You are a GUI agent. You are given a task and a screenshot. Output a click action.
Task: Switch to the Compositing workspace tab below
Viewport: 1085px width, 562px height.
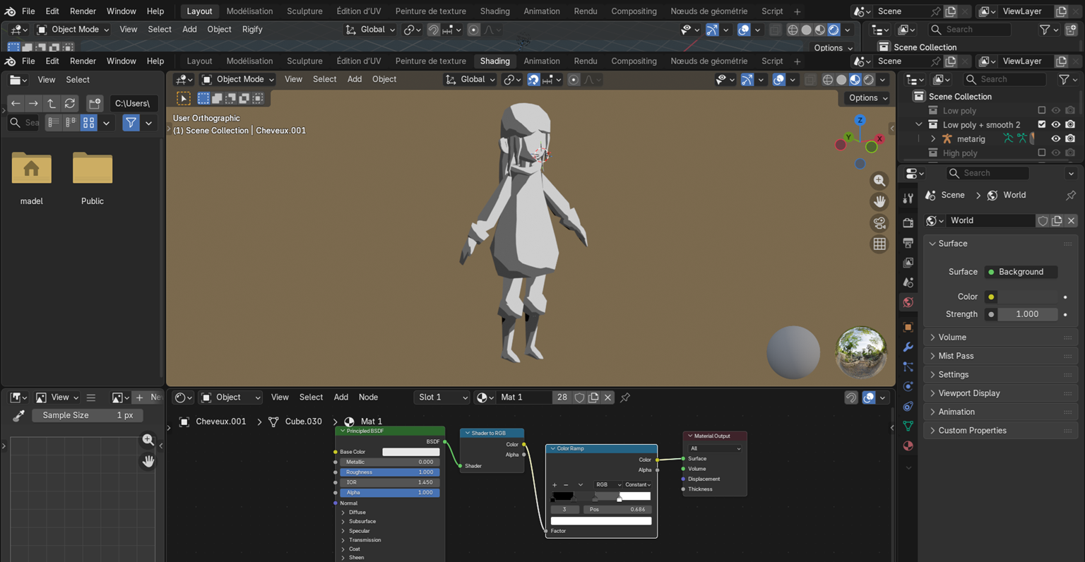(x=634, y=61)
